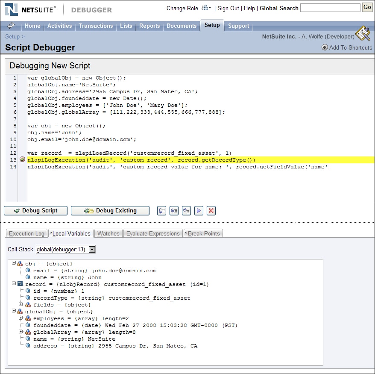Click line number 12 in the gutter

13,153
